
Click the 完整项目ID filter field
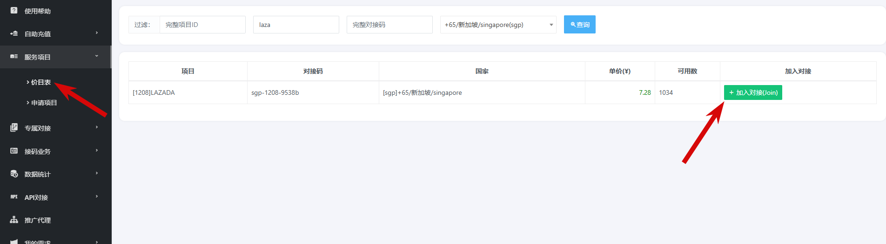click(202, 25)
